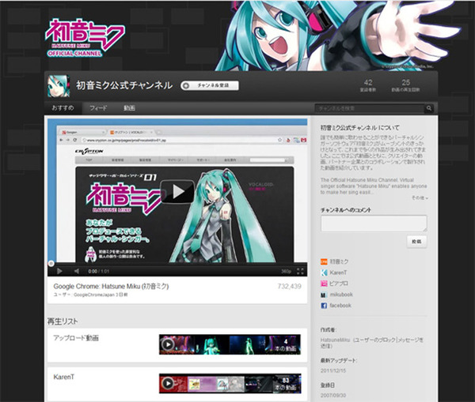Click the KarenT logo icon
This screenshot has width=475, height=402.
324,272
